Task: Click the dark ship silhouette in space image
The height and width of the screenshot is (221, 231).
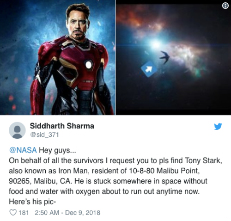Action: (165, 57)
